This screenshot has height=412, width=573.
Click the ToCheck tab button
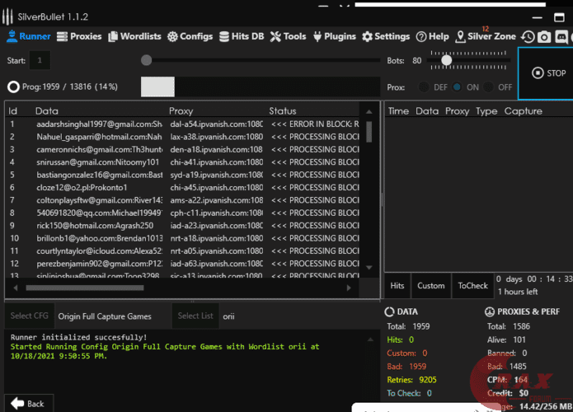[x=473, y=286]
